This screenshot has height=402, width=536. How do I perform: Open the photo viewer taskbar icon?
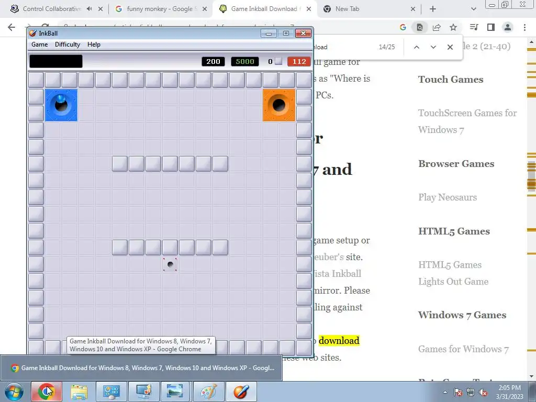pyautogui.click(x=176, y=392)
